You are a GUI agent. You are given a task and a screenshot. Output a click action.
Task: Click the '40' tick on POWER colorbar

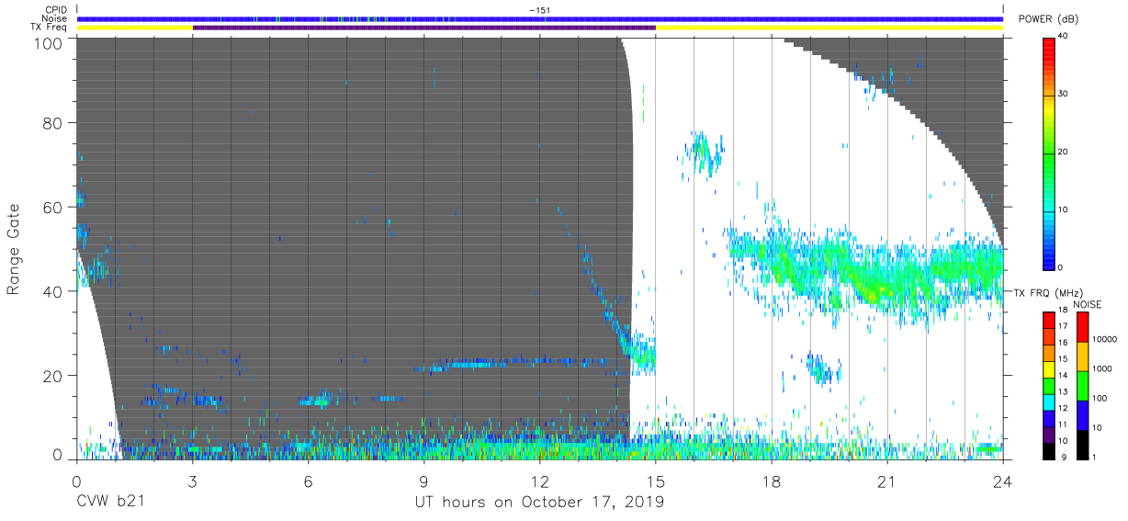[1064, 36]
